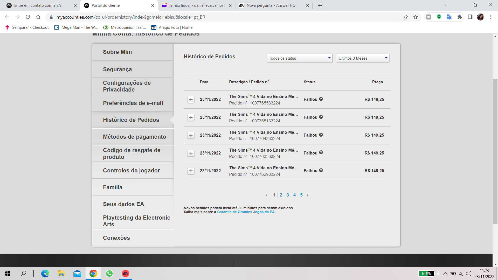
Task: Open Código de resgate de produto
Action: click(x=133, y=154)
